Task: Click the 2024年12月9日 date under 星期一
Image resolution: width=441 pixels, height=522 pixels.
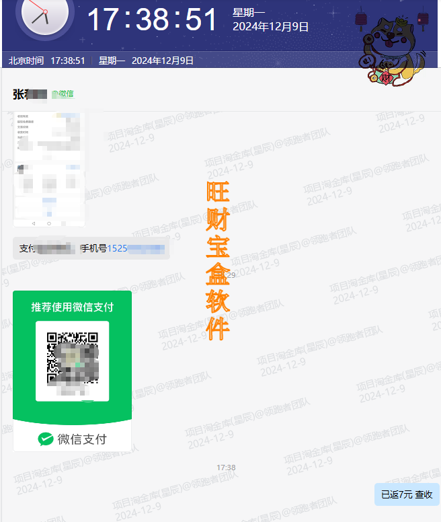Action: coord(270,27)
